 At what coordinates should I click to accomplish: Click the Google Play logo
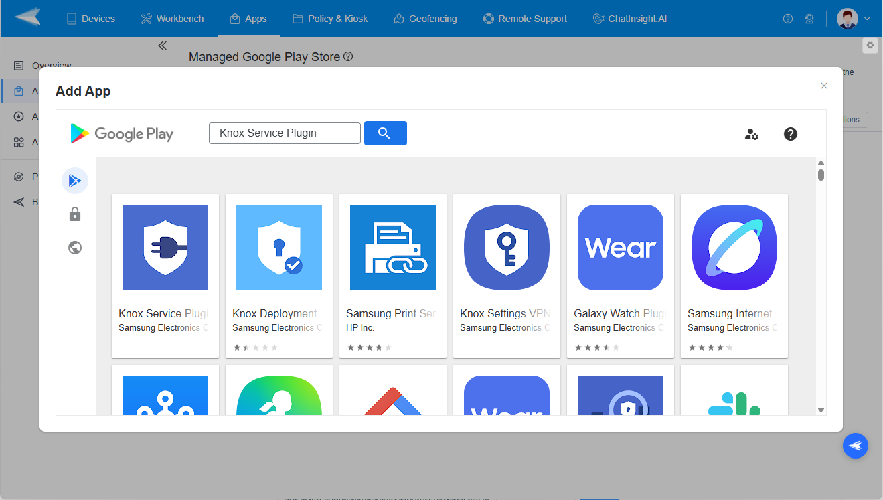[121, 133]
